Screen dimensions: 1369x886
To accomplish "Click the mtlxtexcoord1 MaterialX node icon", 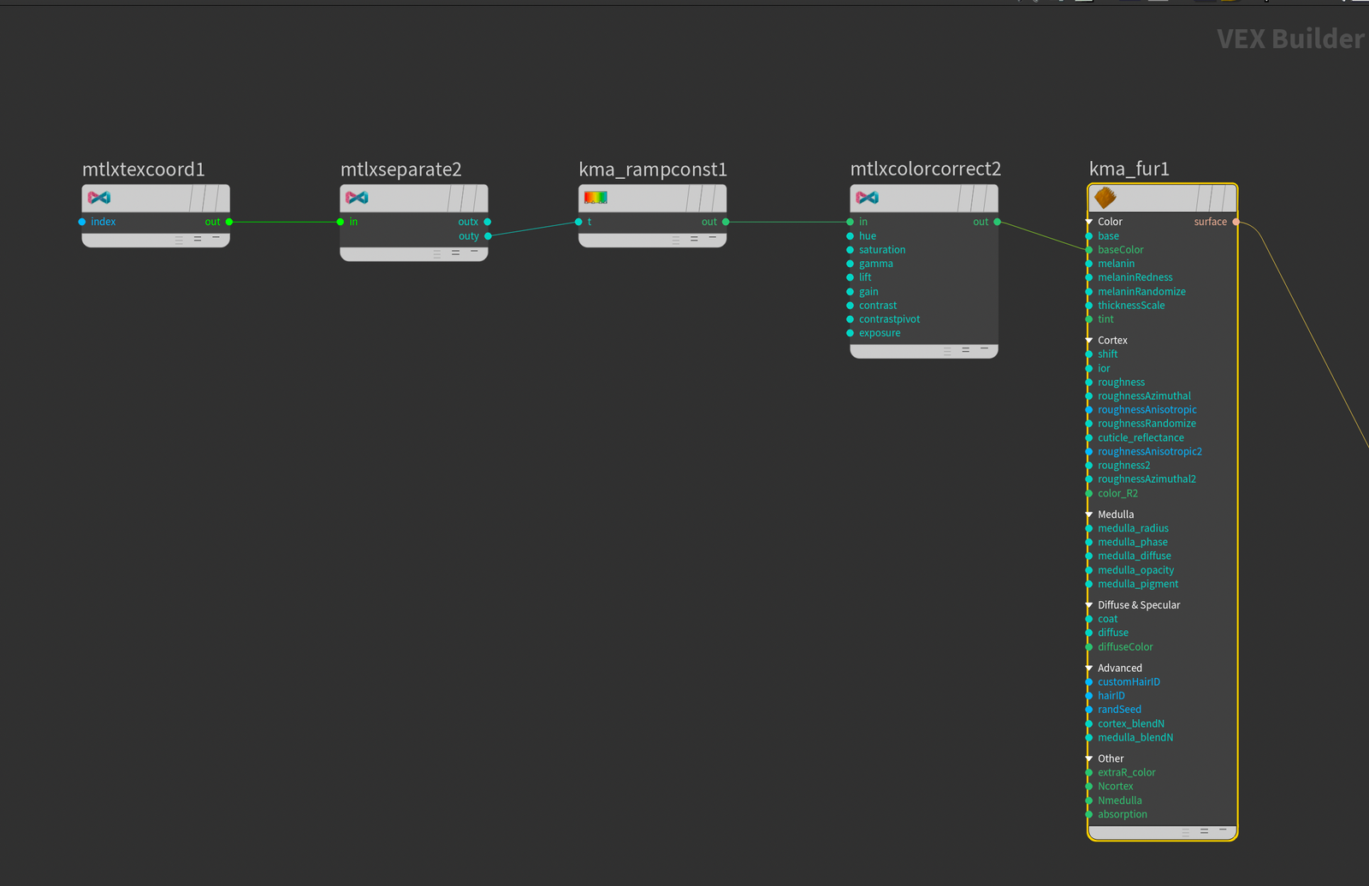I will [99, 198].
